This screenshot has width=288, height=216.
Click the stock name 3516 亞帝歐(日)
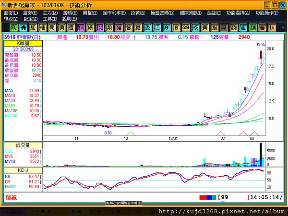pyautogui.click(x=22, y=37)
